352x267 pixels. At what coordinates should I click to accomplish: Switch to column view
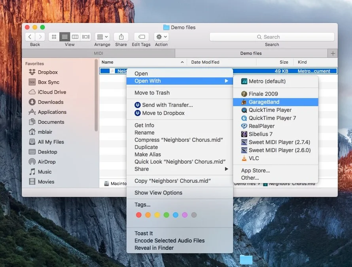(75, 37)
